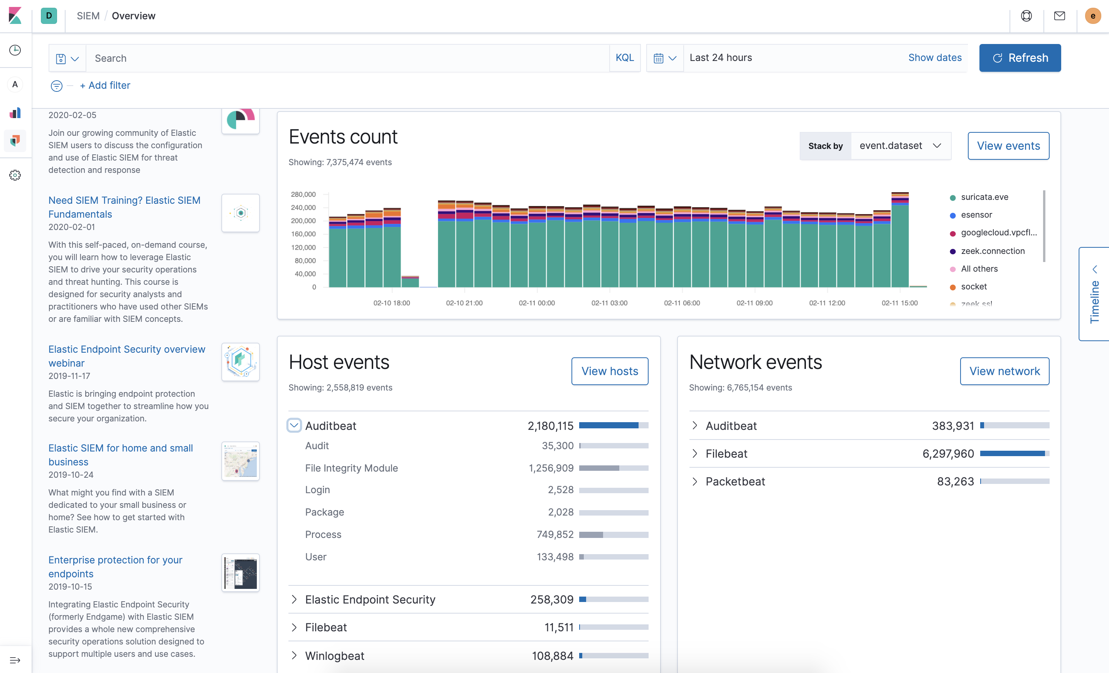Click in the Search query field
The image size is (1109, 673).
click(347, 58)
